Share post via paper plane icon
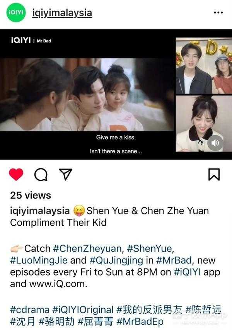 pyautogui.click(x=65, y=174)
